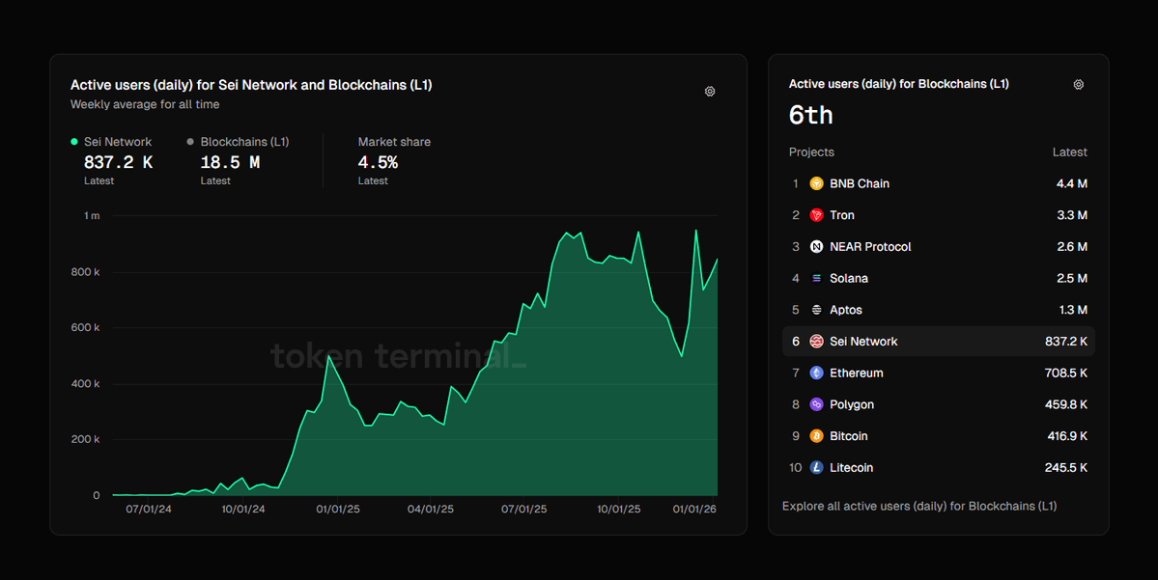
Task: Click the 6th rank heading
Action: click(x=811, y=115)
